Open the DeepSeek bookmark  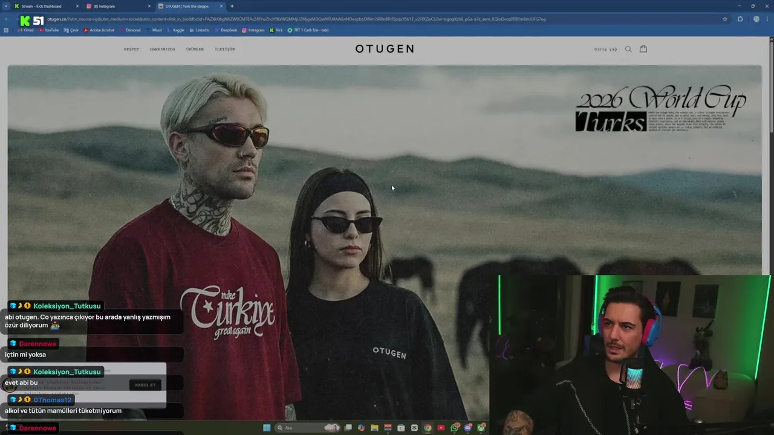click(x=226, y=30)
